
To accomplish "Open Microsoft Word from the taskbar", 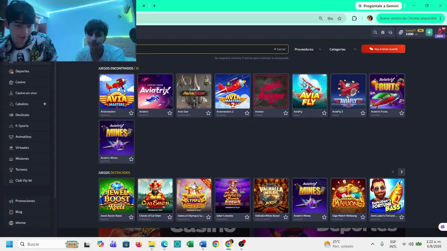I will tap(203, 244).
